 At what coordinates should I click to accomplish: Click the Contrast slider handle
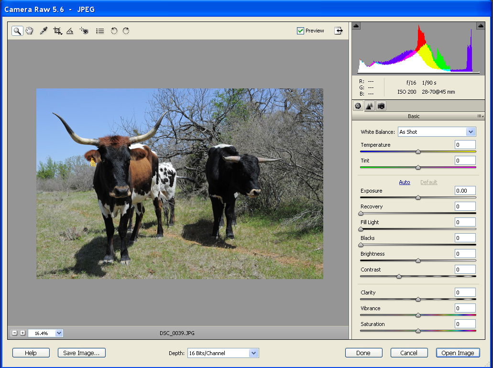(x=399, y=277)
